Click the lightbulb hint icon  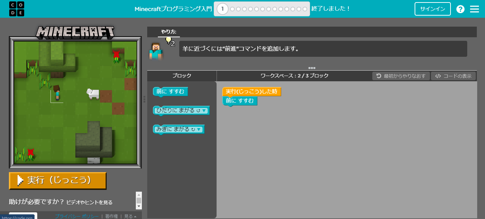click(x=169, y=40)
